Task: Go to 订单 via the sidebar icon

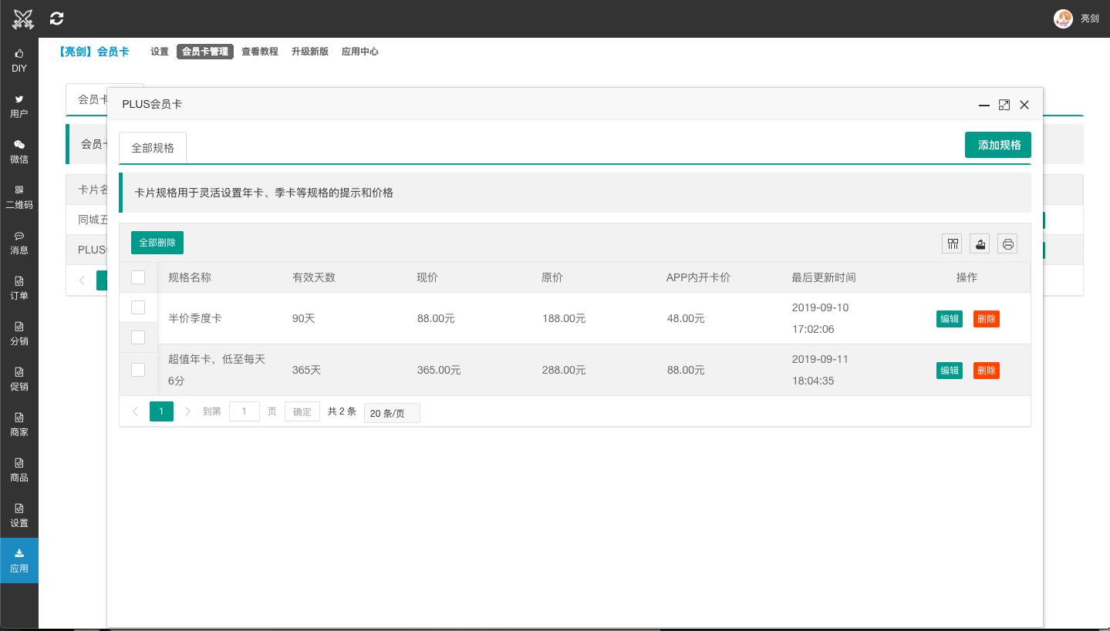Action: coord(19,288)
